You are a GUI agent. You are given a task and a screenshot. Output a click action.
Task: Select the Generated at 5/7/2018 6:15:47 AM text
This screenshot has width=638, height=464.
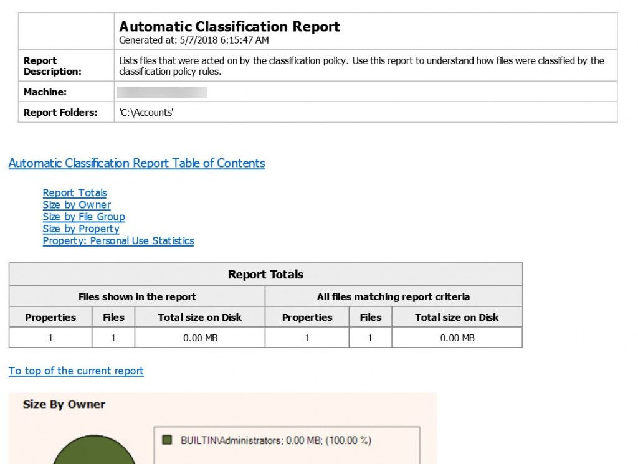(194, 40)
